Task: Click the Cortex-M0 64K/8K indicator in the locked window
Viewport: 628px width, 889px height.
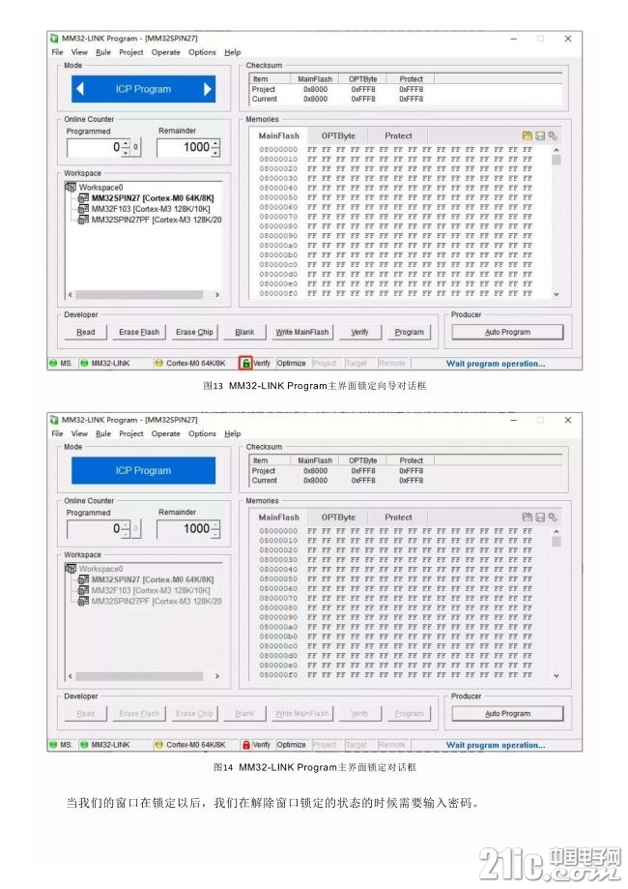Action: [x=159, y=745]
